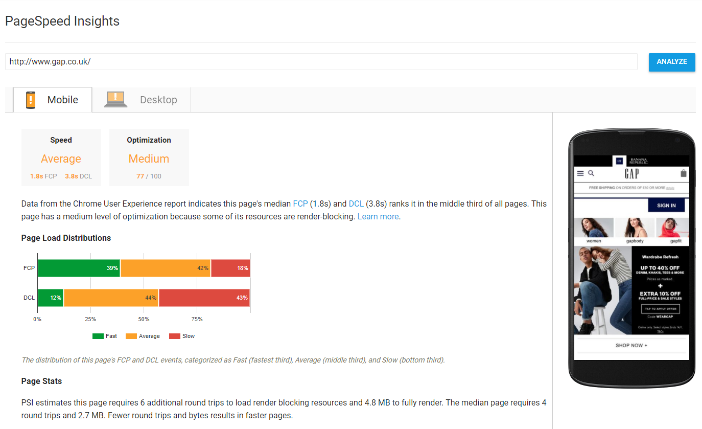Click the shopping bag icon in the preview
This screenshot has height=429, width=702.
684,173
